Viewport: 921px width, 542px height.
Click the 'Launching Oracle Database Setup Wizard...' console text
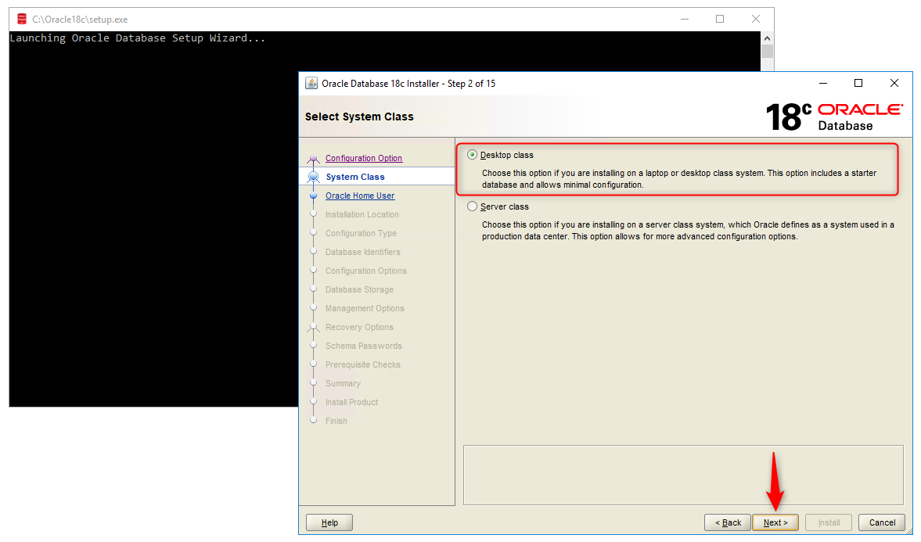click(138, 38)
